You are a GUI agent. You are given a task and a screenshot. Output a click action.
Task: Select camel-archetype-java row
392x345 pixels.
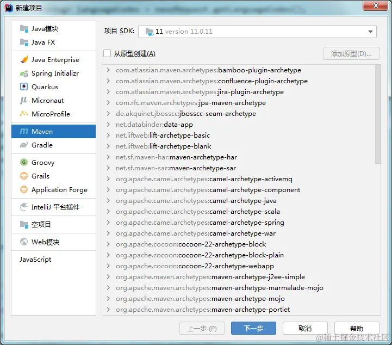point(239,201)
